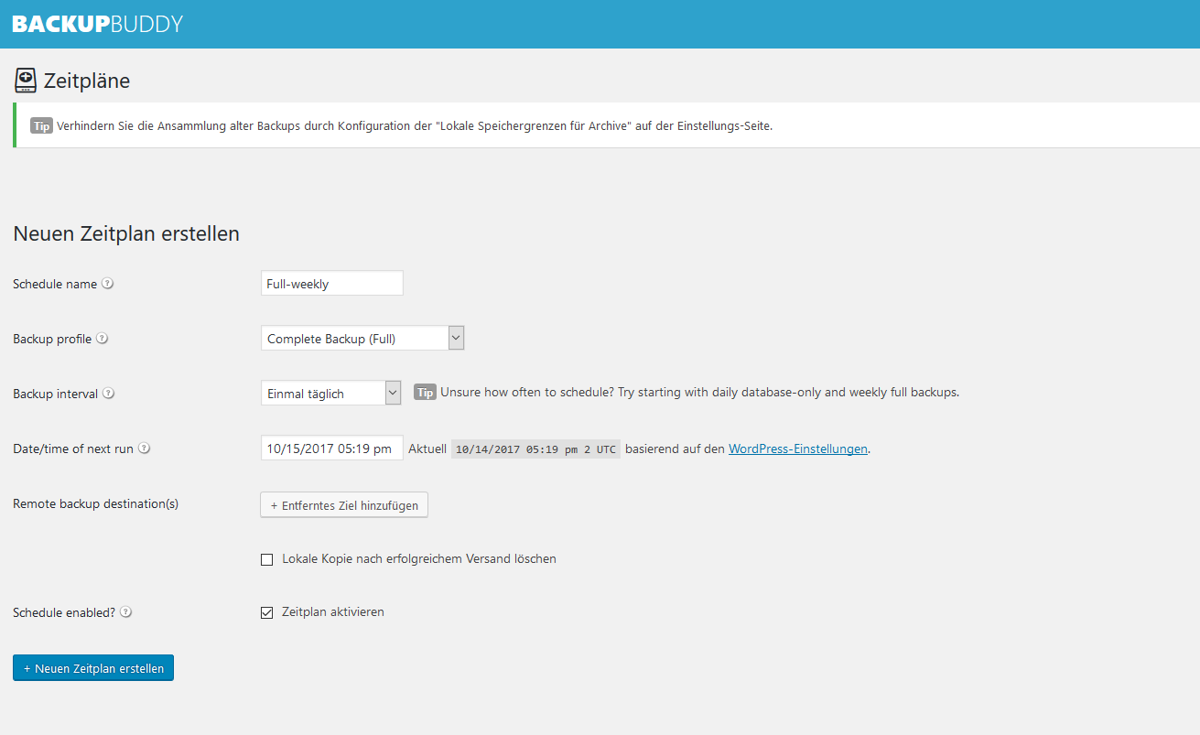1200x735 pixels.
Task: Follow the WordPress-Einstellungen link
Action: click(797, 449)
